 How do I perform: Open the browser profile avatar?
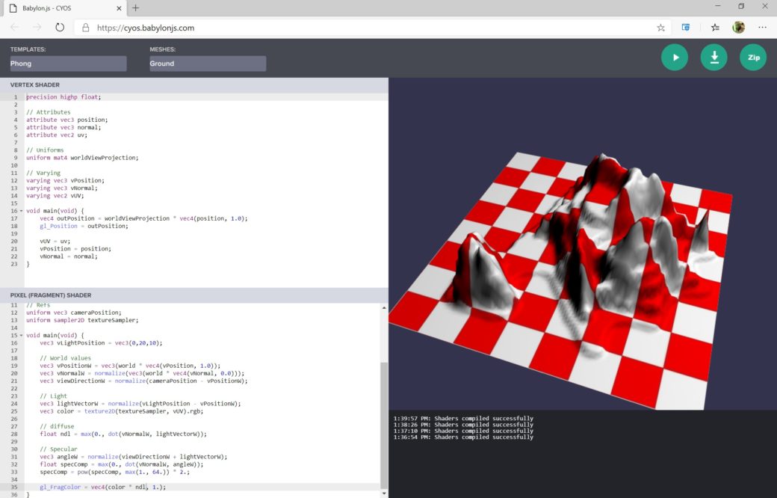tap(738, 26)
